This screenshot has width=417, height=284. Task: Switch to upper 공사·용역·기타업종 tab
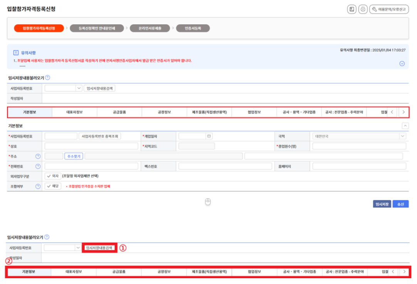(x=299, y=112)
